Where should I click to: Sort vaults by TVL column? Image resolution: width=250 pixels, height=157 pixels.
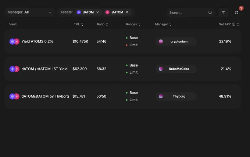[79, 24]
